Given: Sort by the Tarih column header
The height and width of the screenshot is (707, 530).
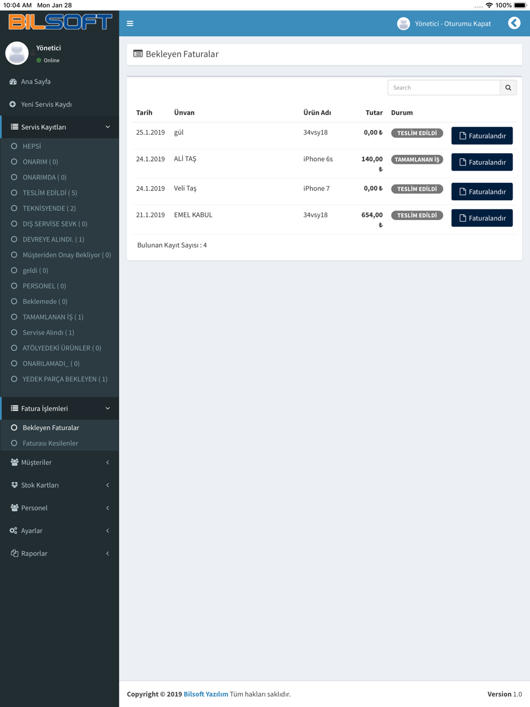Looking at the screenshot, I should (x=144, y=112).
